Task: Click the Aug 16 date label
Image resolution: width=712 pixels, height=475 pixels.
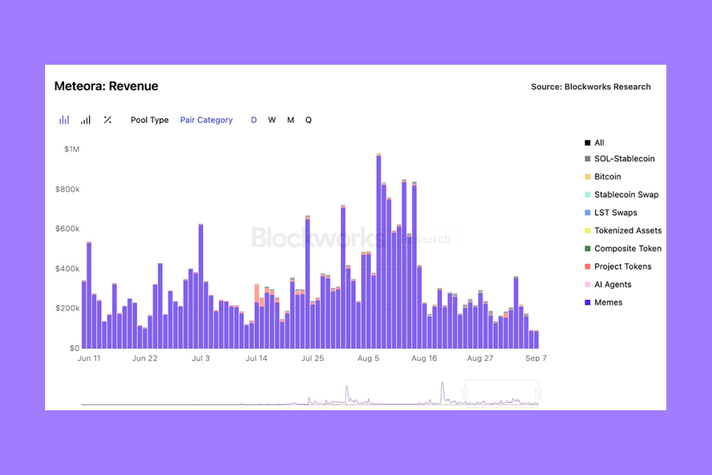Action: click(424, 358)
